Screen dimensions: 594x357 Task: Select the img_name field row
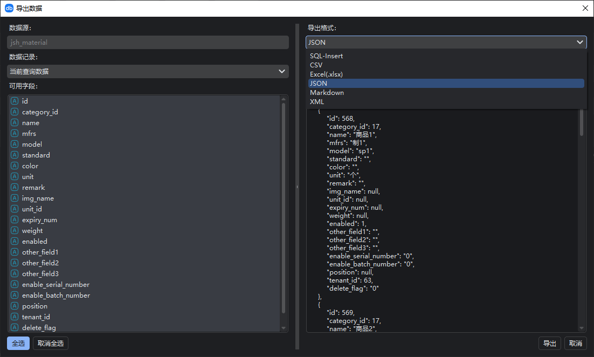pyautogui.click(x=144, y=198)
